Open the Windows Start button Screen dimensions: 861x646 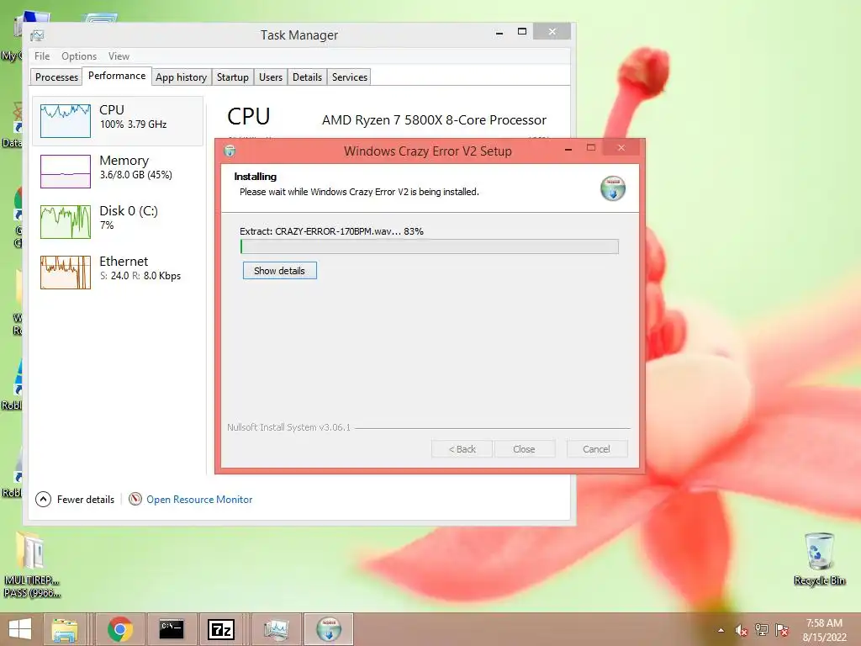[20, 629]
